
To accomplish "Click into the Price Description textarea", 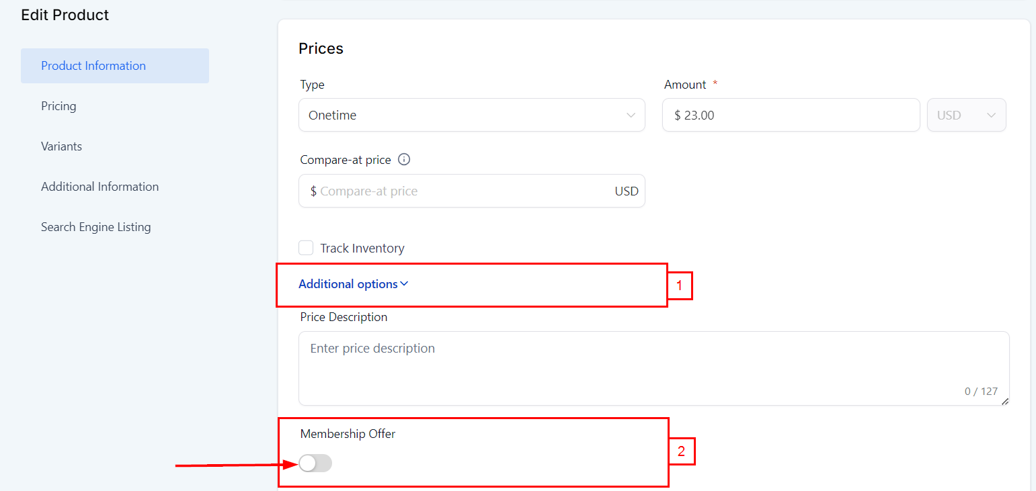I will (652, 368).
